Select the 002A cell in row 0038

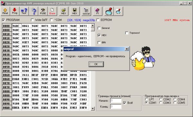tap(17, 54)
